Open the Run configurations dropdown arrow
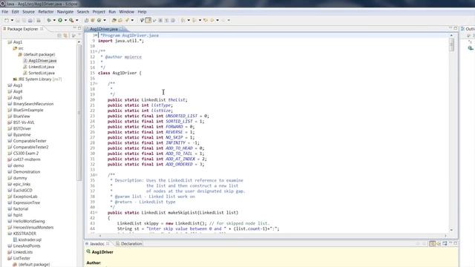Viewport: 475px width, 267px height. (65, 20)
